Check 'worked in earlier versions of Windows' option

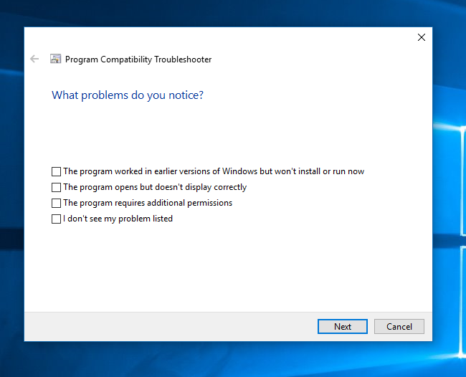56,171
